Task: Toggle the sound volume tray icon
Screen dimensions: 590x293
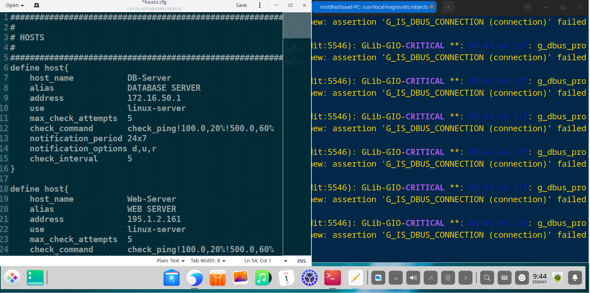Action: (413, 278)
